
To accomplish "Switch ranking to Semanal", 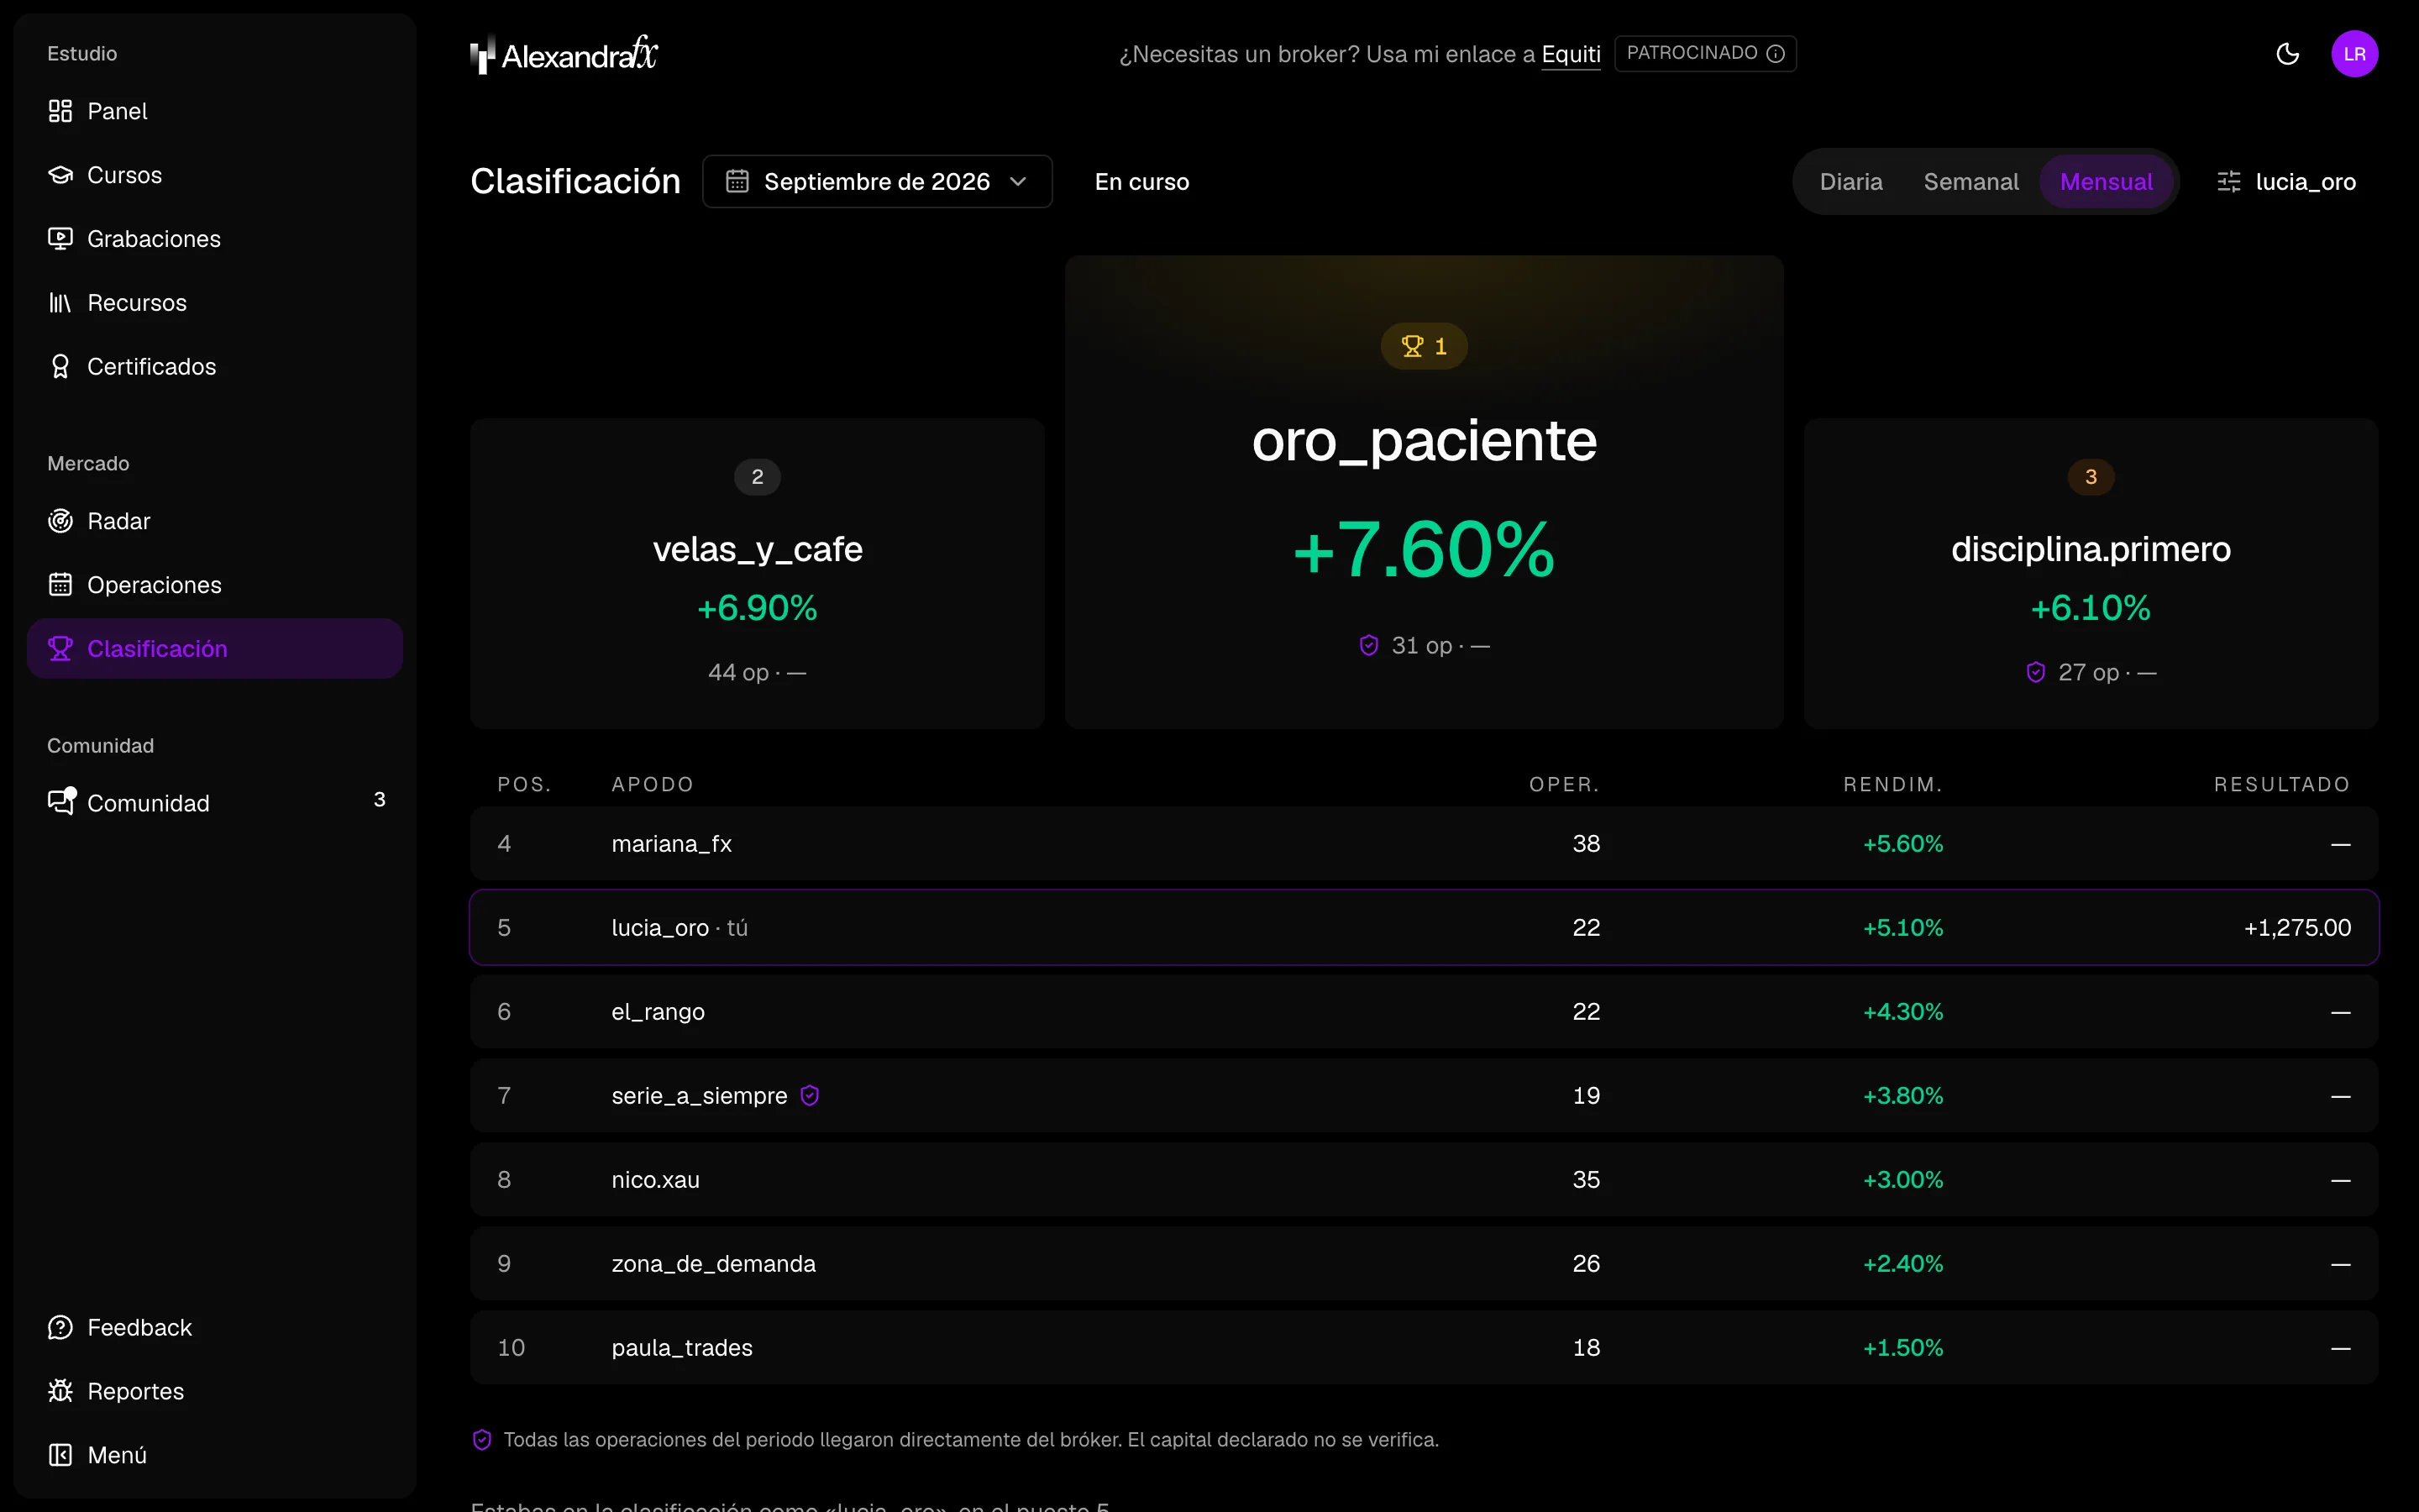I will point(1970,182).
